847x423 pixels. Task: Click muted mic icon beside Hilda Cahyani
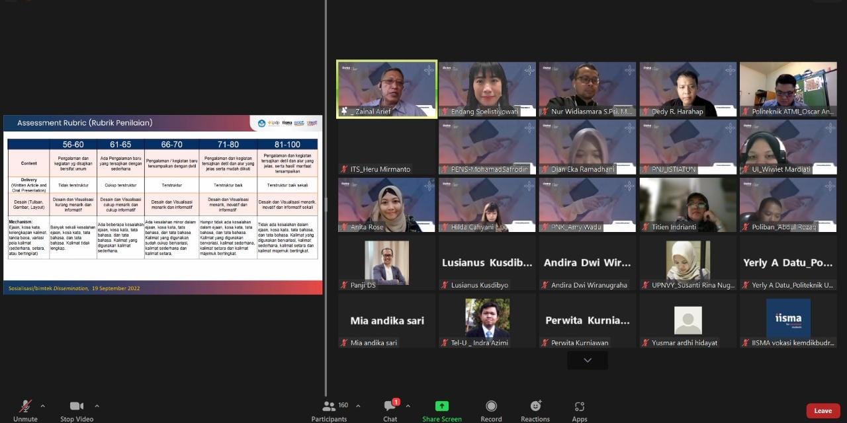[x=445, y=227]
